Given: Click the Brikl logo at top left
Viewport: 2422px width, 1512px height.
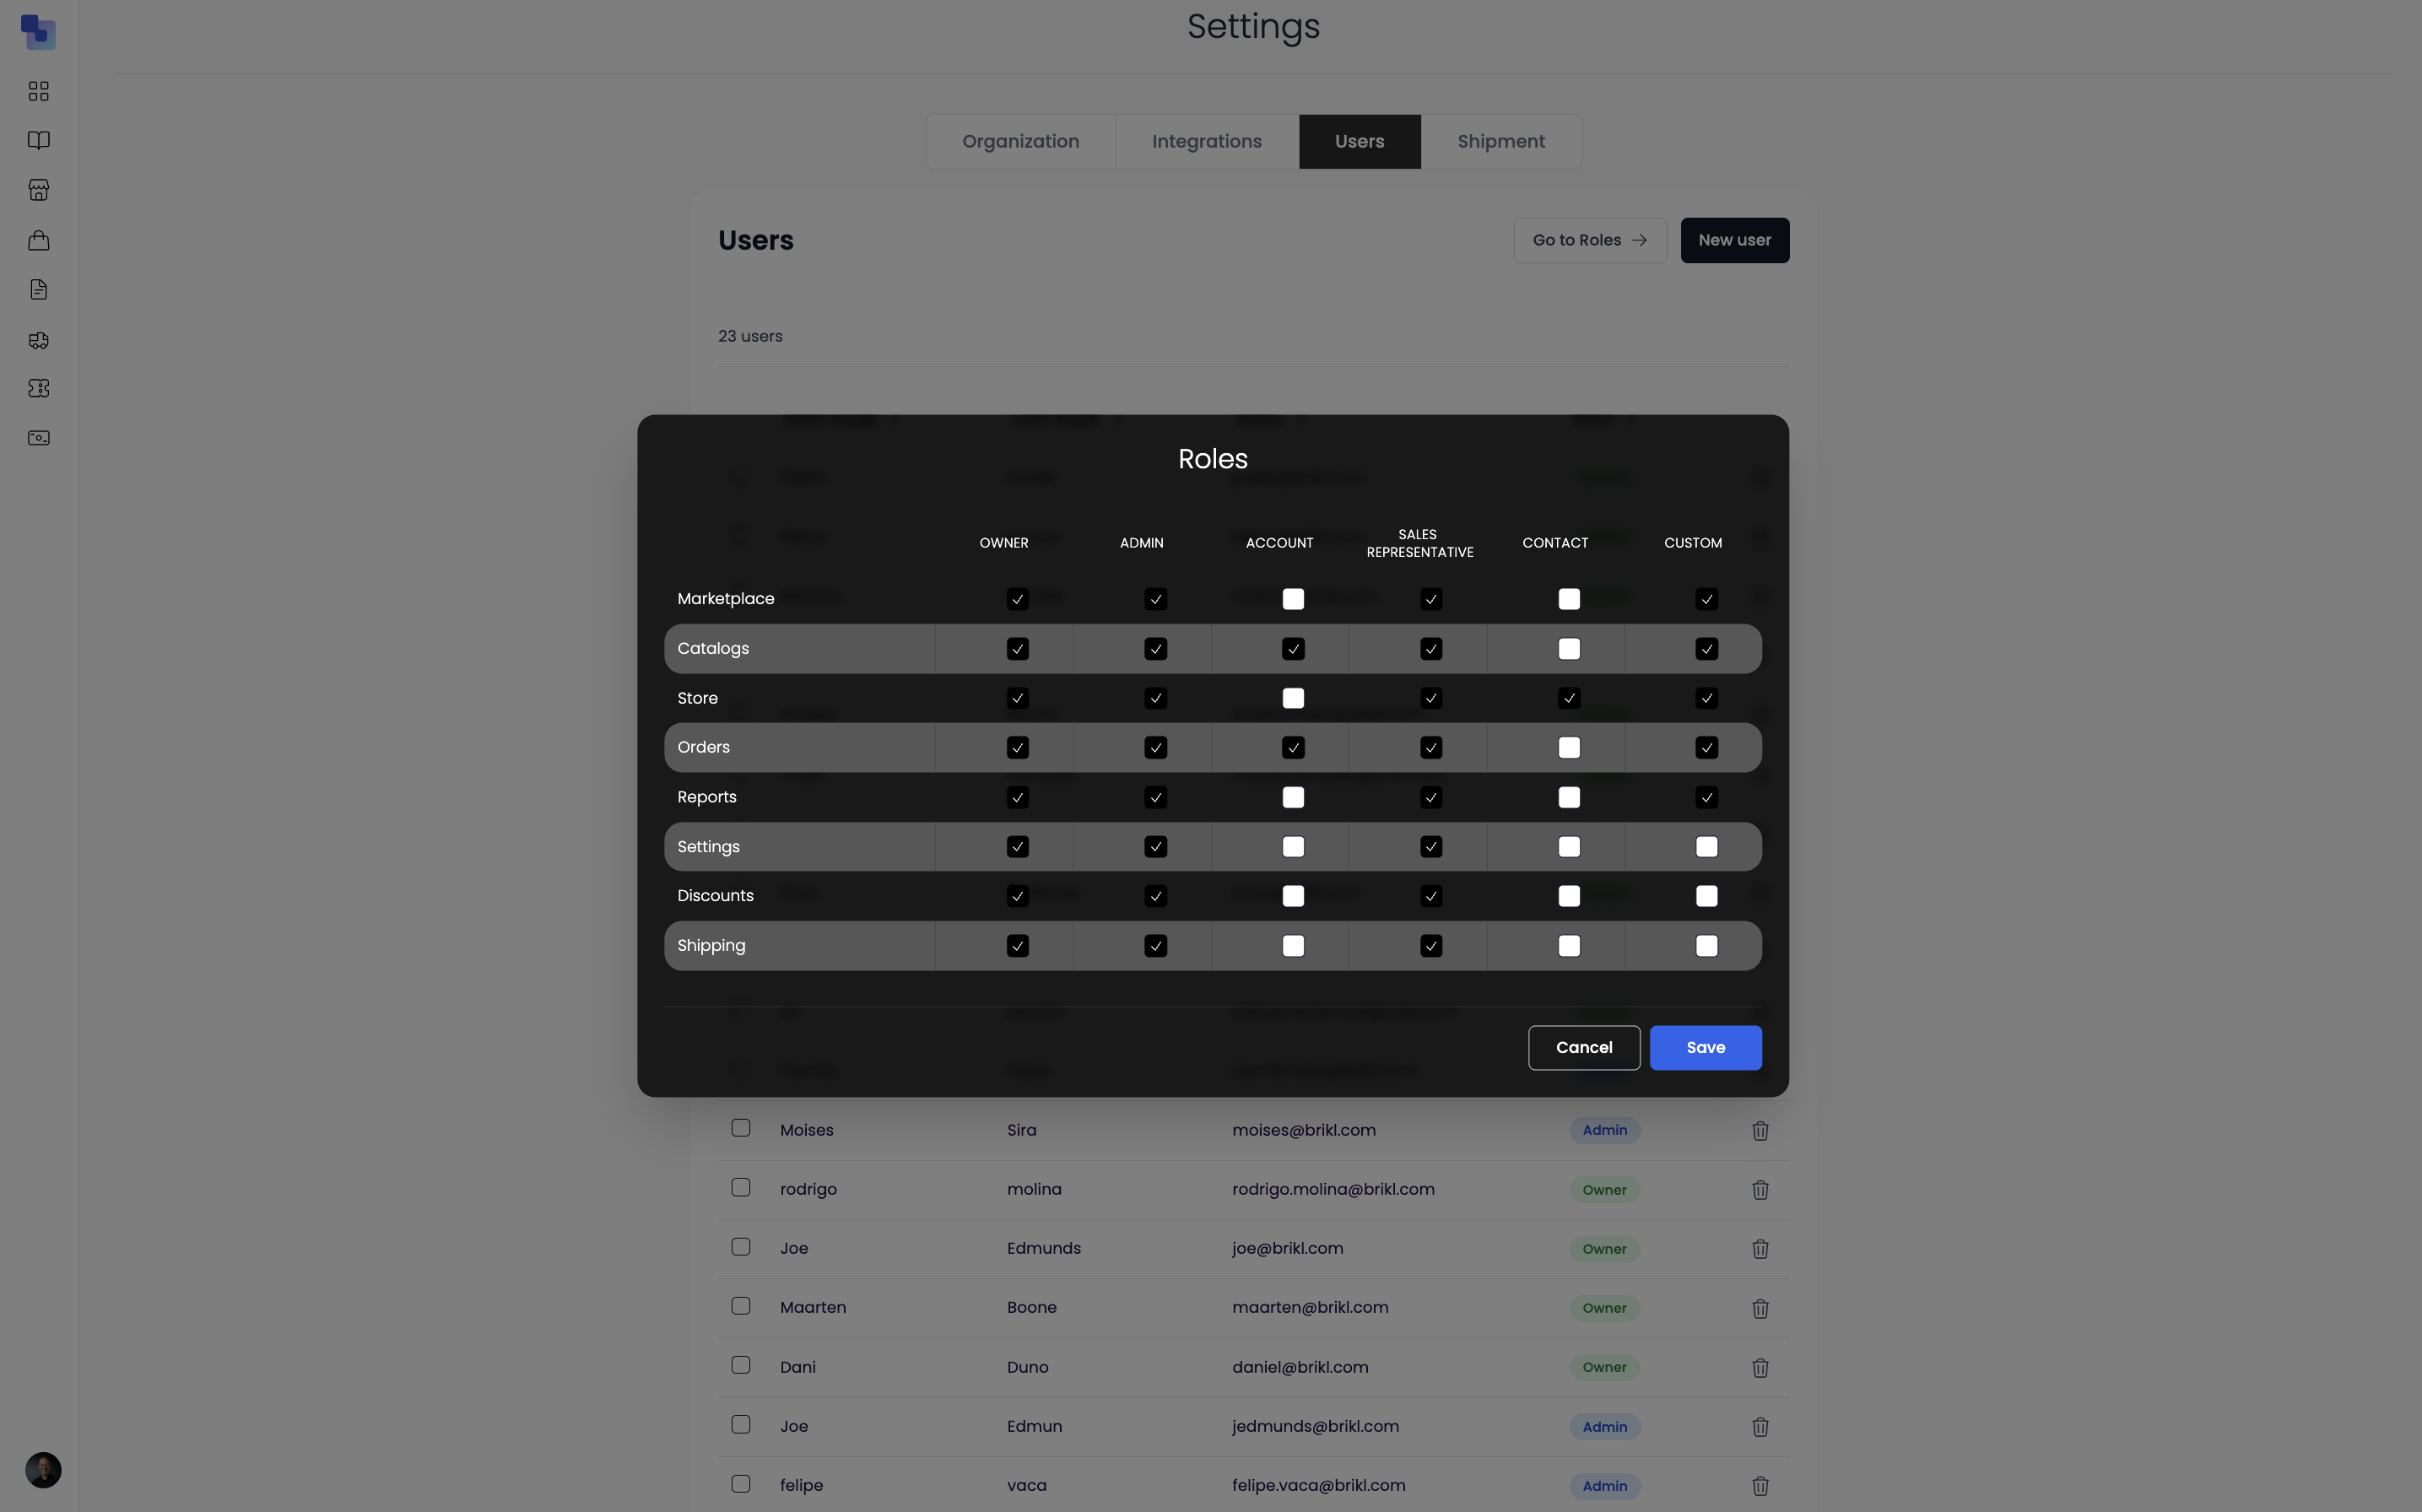Looking at the screenshot, I should point(38,31).
